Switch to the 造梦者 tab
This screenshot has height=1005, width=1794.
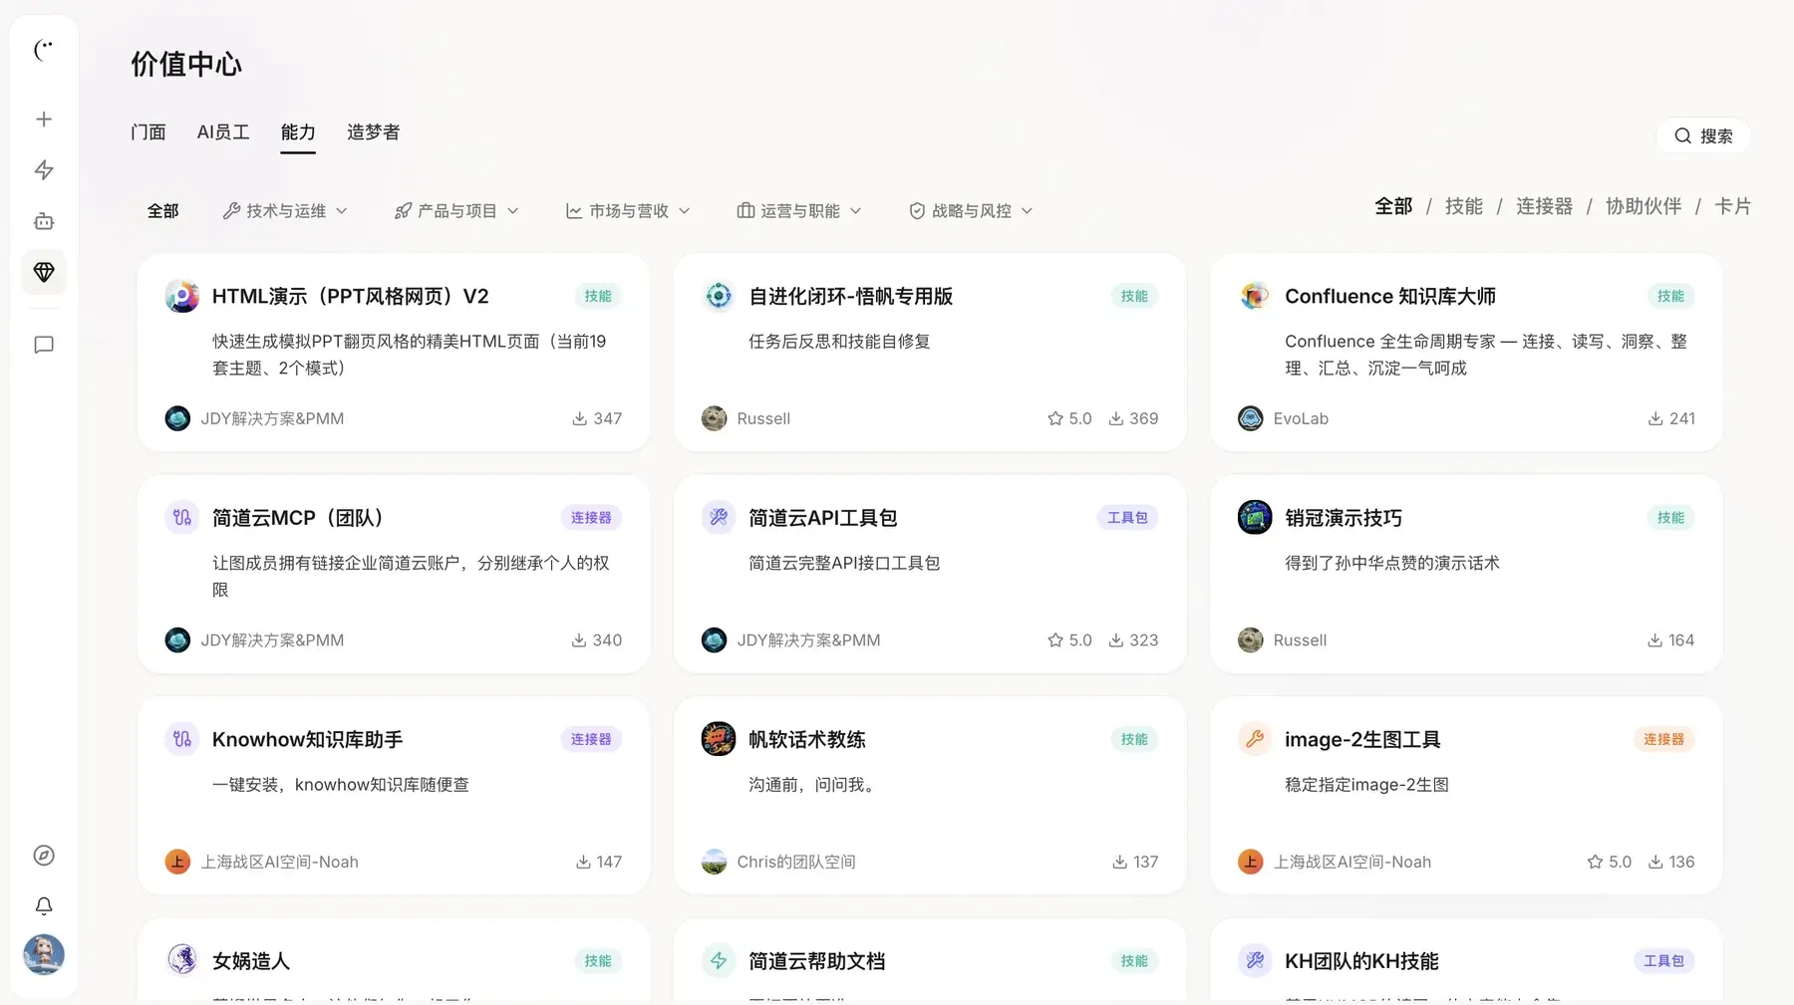(x=374, y=132)
